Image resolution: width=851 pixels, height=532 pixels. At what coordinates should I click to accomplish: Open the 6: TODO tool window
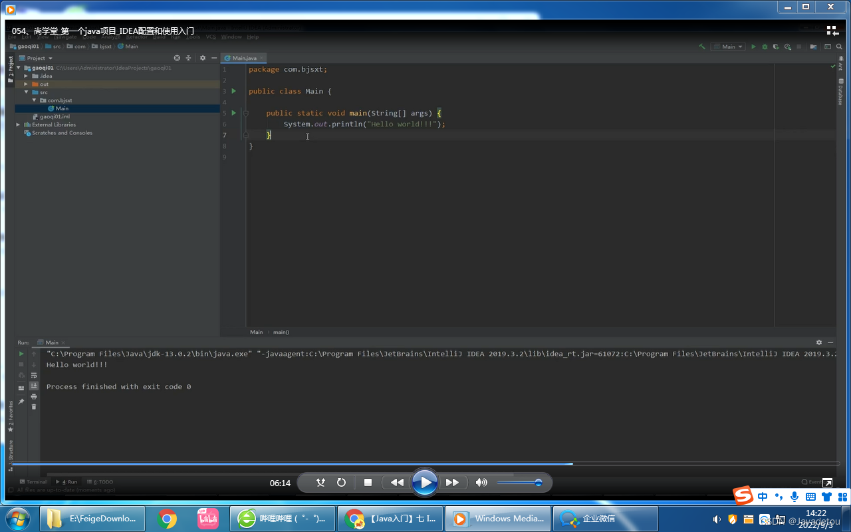tap(100, 481)
